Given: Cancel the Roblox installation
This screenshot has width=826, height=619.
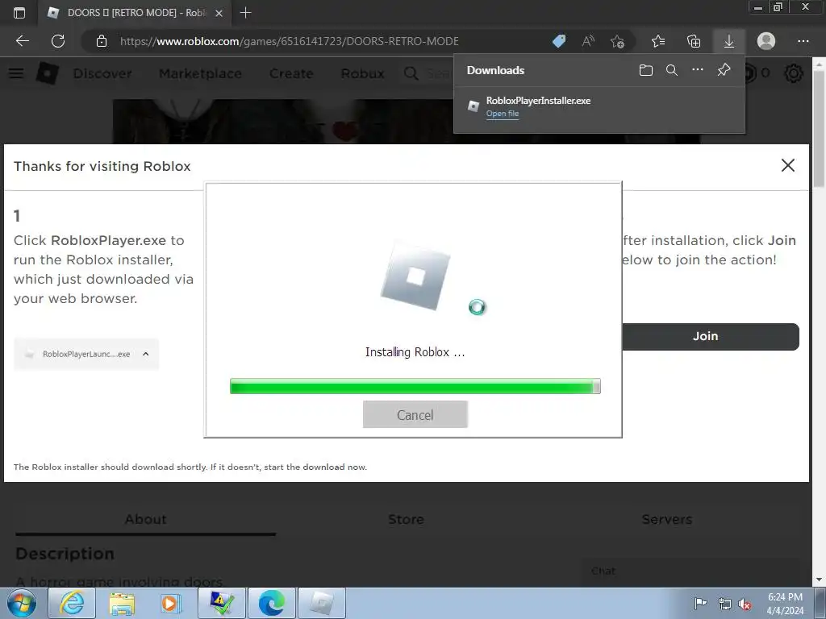Looking at the screenshot, I should [415, 415].
